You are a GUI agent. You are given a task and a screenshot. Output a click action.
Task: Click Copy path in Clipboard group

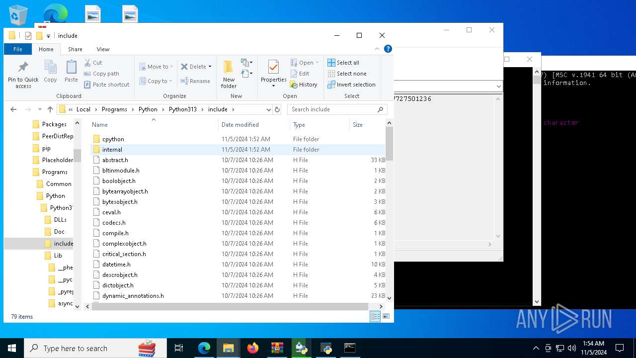point(101,74)
